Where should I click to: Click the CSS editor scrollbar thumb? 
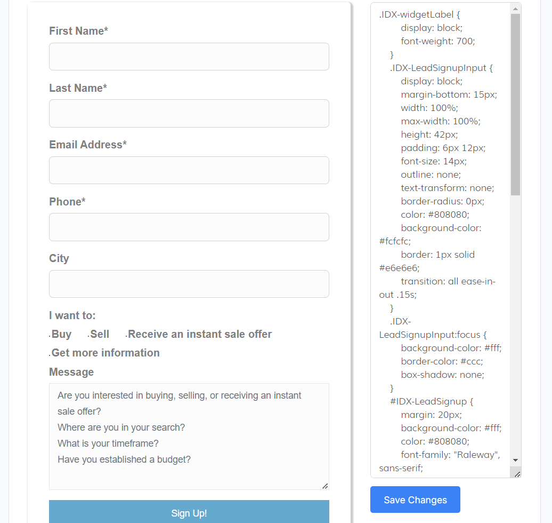tap(515, 104)
